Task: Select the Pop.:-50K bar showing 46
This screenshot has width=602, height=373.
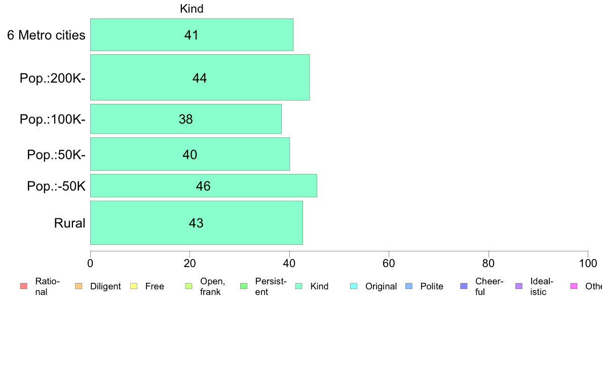Action: tap(204, 185)
